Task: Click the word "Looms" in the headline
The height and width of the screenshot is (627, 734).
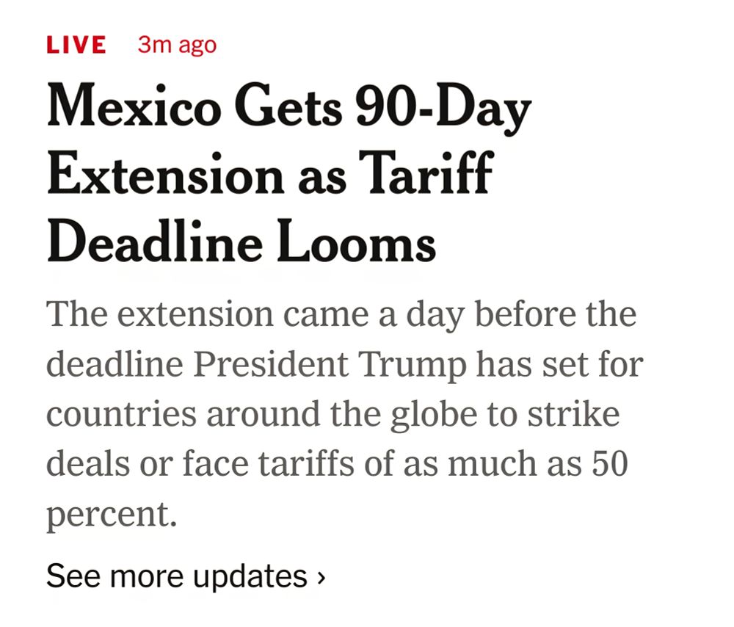Action: click(356, 242)
